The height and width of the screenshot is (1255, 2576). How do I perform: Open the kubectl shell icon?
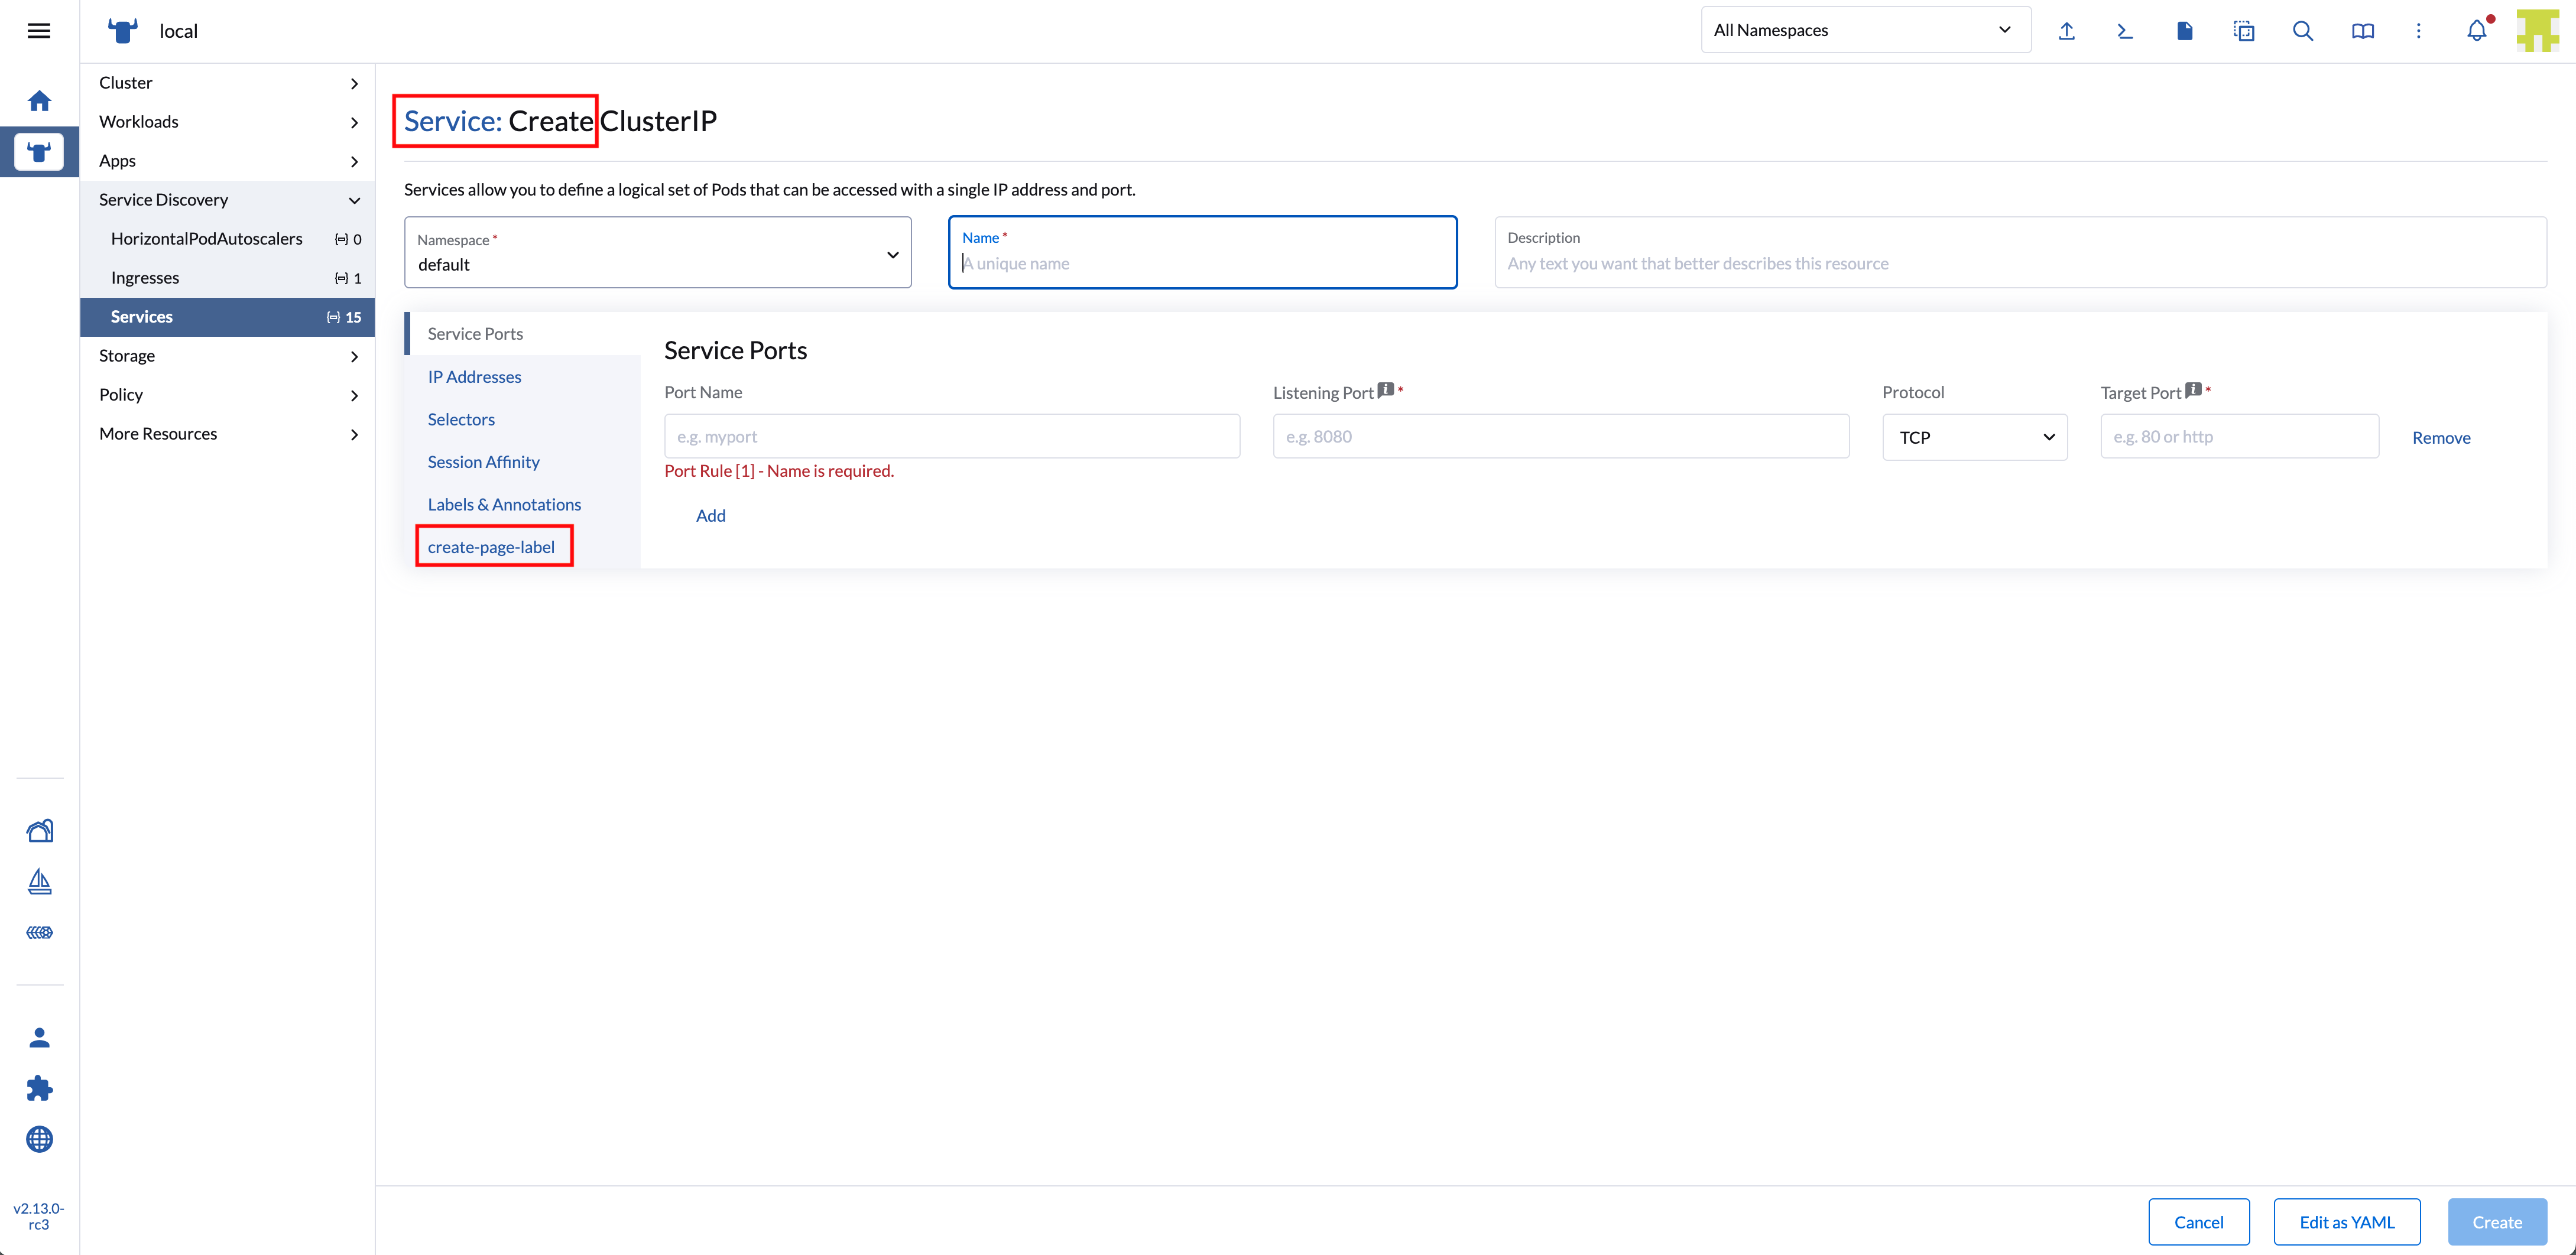click(2125, 31)
